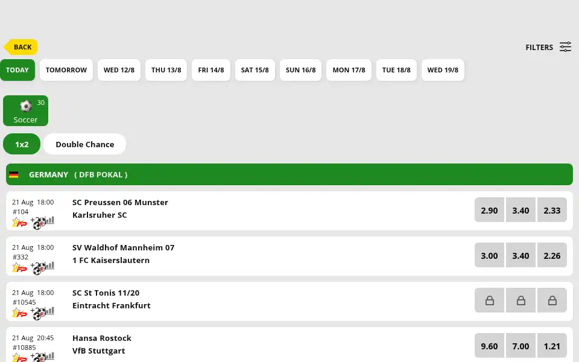Pick 1.21 odds for VfB Stuttgart

pos(552,346)
